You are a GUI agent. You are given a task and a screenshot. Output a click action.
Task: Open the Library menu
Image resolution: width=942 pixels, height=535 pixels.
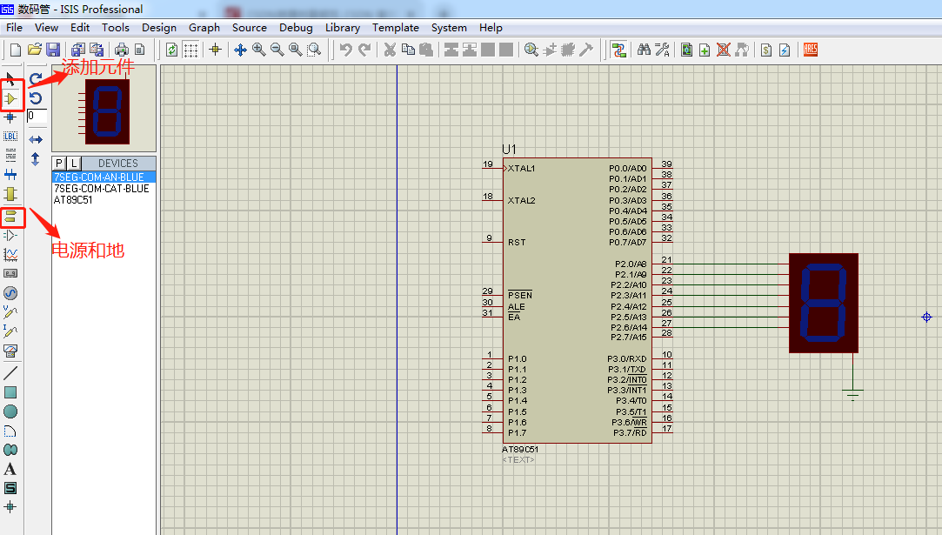343,28
